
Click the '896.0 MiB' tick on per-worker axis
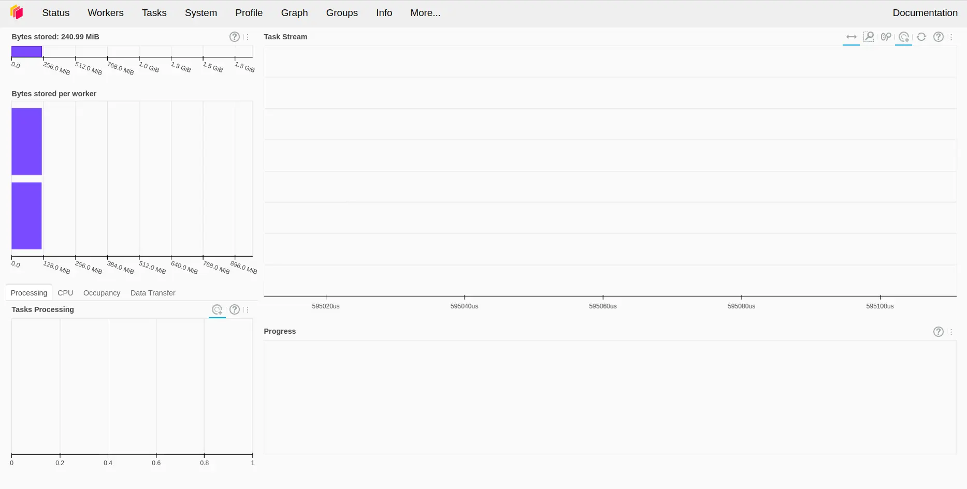click(x=243, y=268)
